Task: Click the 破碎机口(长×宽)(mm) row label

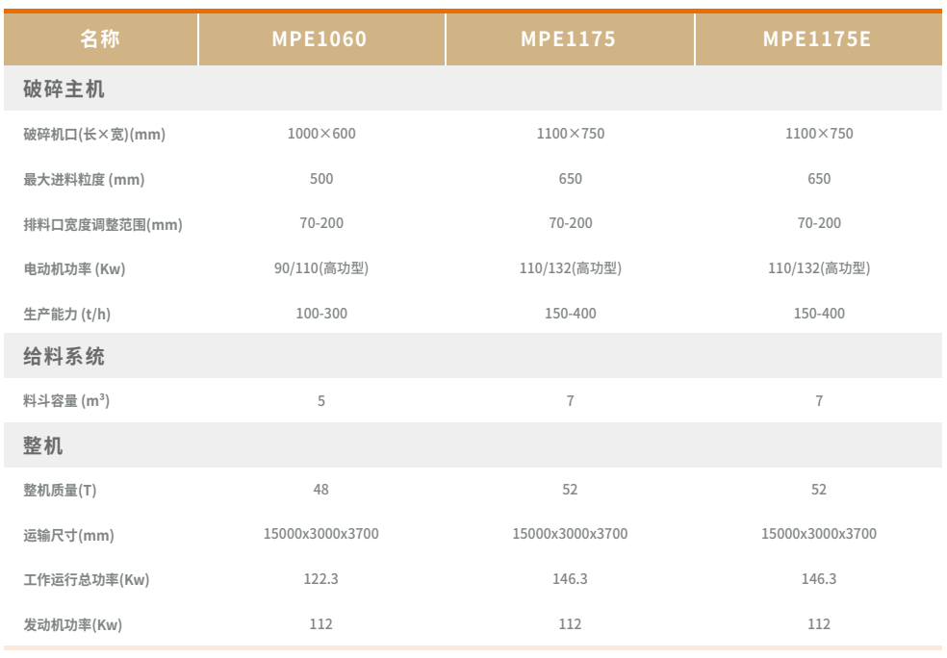Action: (94, 135)
